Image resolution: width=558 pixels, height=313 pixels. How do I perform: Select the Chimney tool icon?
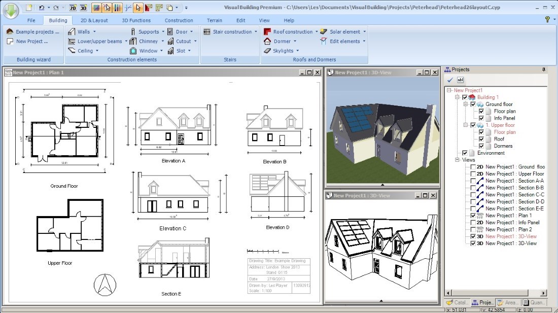click(133, 41)
